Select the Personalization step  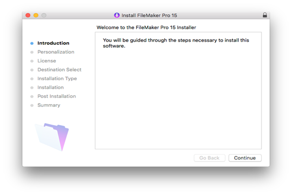click(56, 52)
